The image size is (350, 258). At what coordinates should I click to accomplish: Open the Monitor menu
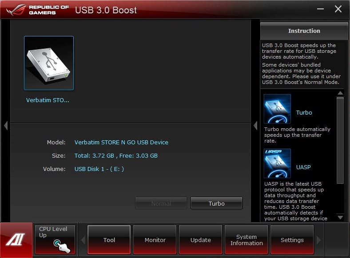pos(155,240)
